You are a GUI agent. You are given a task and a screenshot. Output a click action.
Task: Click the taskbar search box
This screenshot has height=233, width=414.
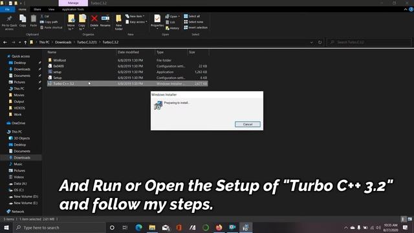(x=59, y=227)
